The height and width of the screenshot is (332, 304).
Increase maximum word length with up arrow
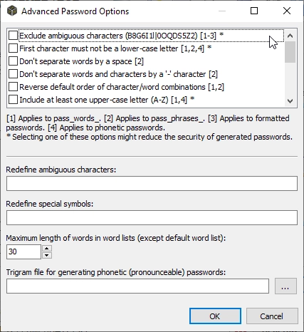[x=47, y=249]
